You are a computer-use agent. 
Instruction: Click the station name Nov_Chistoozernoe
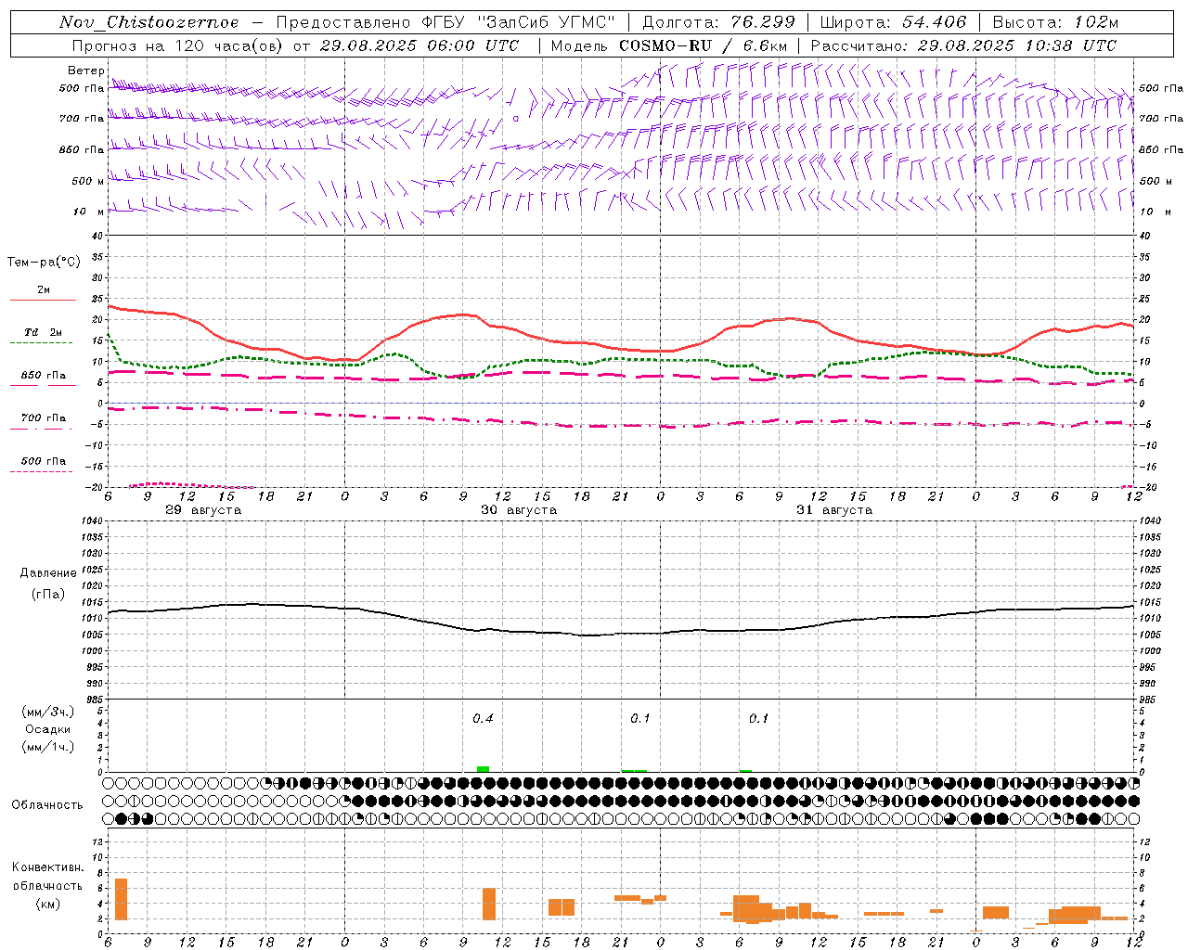pos(148,22)
